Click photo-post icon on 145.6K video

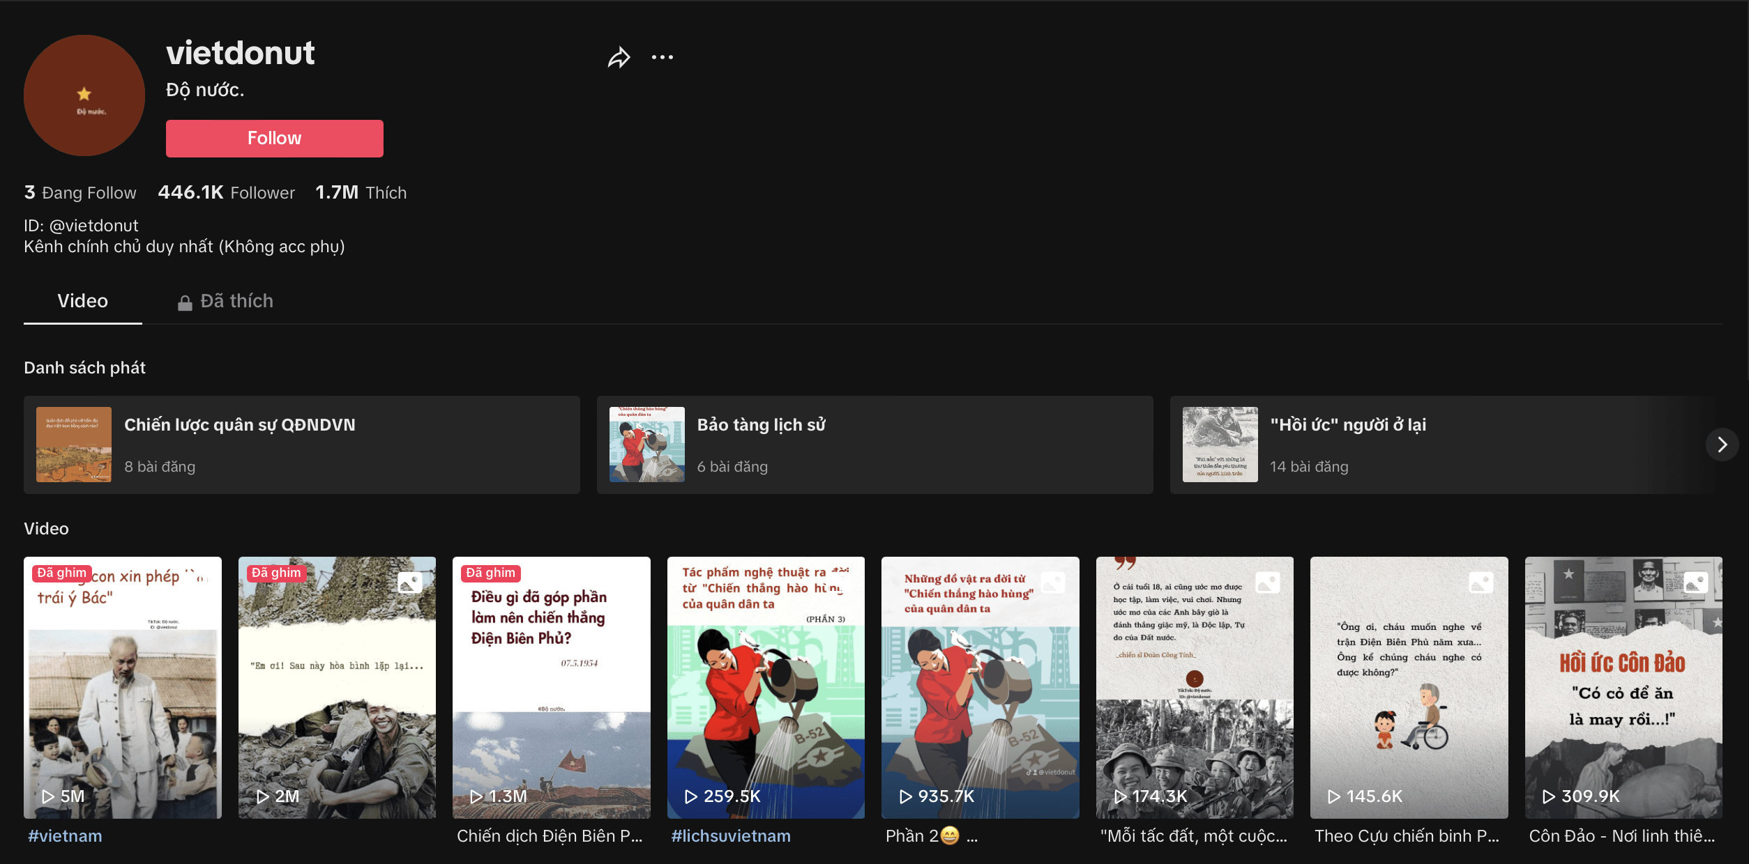1481,582
